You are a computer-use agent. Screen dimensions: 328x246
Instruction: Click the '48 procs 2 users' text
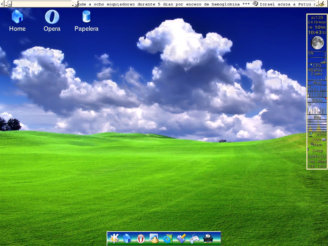316,72
